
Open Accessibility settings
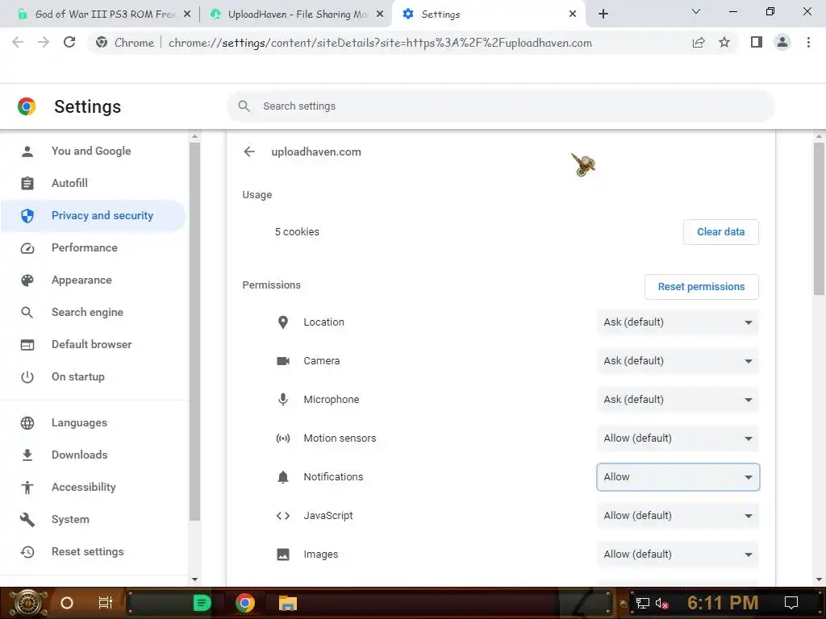[x=94, y=487]
